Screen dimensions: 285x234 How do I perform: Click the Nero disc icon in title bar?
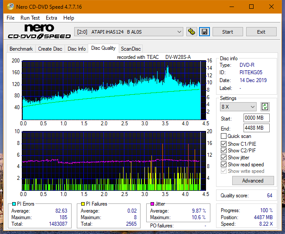tap(10, 7)
